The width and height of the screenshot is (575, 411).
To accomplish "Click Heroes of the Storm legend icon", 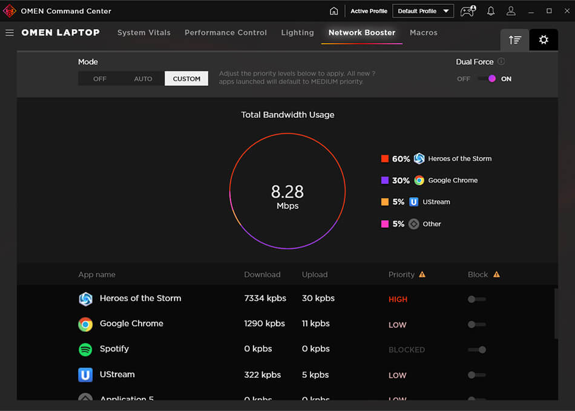I will [419, 158].
